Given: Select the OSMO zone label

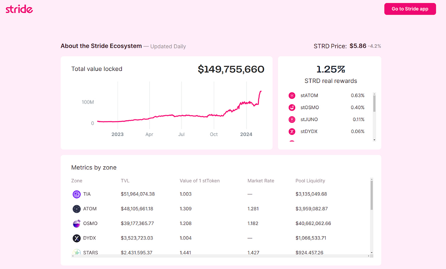Looking at the screenshot, I should pyautogui.click(x=90, y=223).
